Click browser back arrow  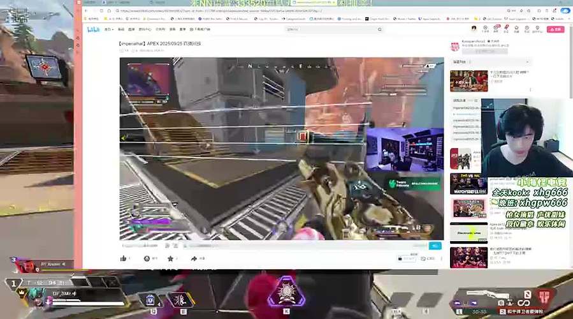(x=86, y=11)
